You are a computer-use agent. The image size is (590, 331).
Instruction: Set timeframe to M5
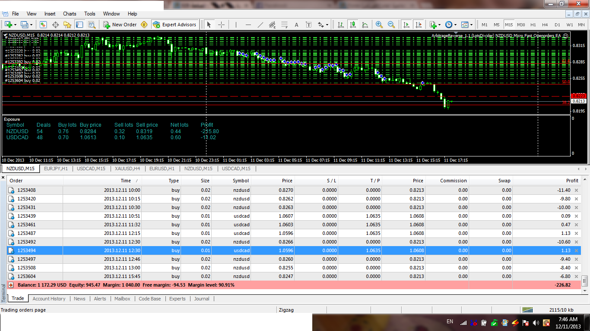point(497,25)
